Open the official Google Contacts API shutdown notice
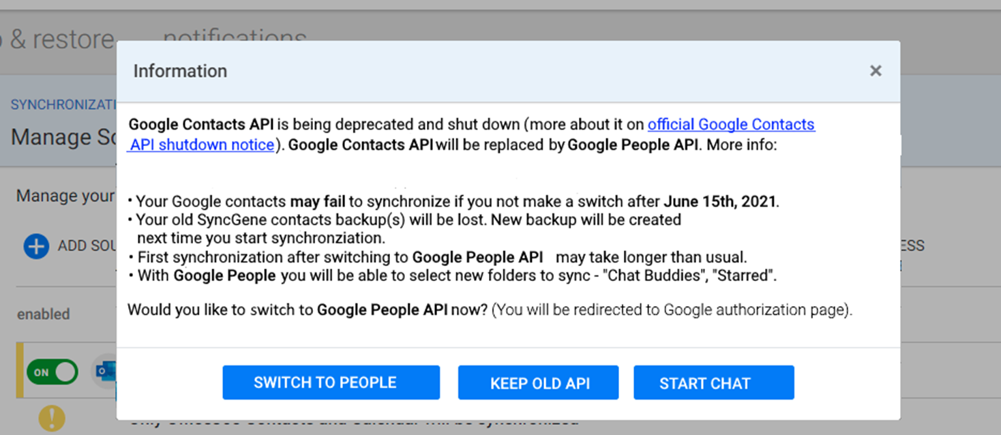 (732, 124)
